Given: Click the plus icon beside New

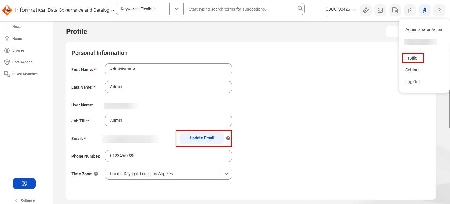Looking at the screenshot, I should (7, 27).
